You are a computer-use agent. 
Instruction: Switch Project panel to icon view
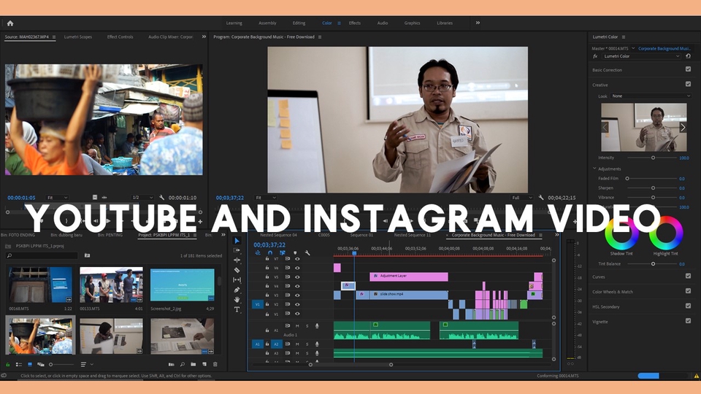point(30,365)
